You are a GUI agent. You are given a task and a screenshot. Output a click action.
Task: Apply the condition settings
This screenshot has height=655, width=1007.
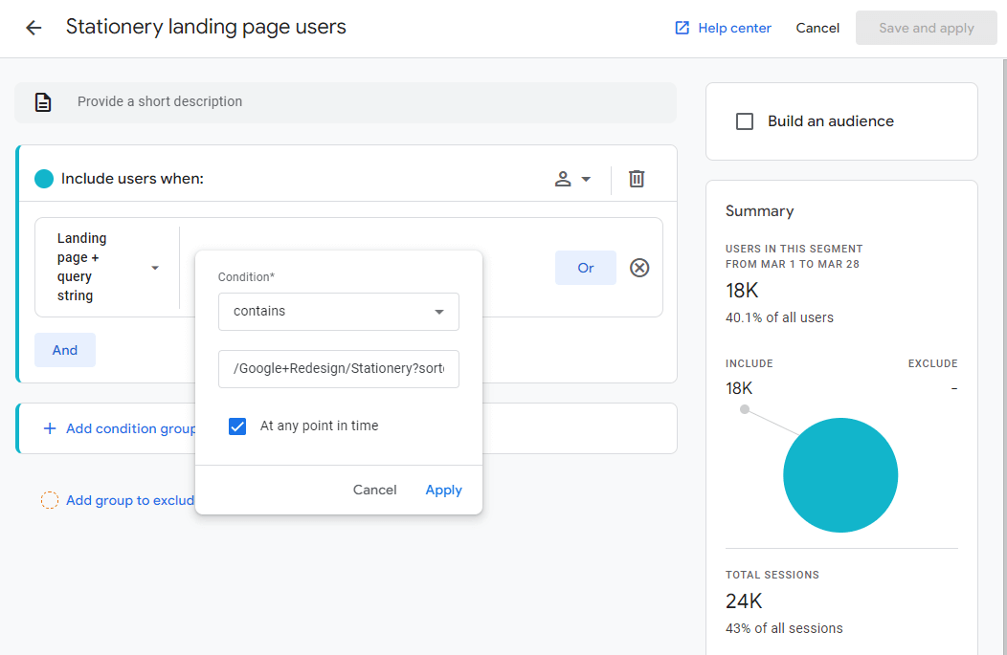[443, 489]
